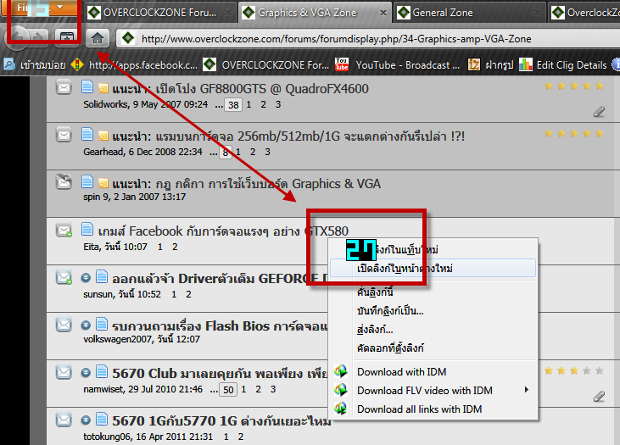Close the Graphics & VGA Zone tab

[x=383, y=13]
